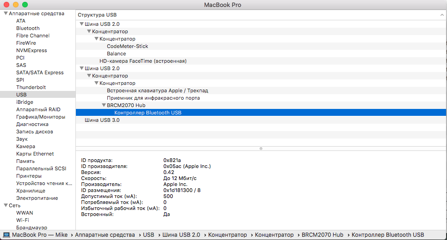
Task: Select the Balance device row
Action: pos(261,54)
